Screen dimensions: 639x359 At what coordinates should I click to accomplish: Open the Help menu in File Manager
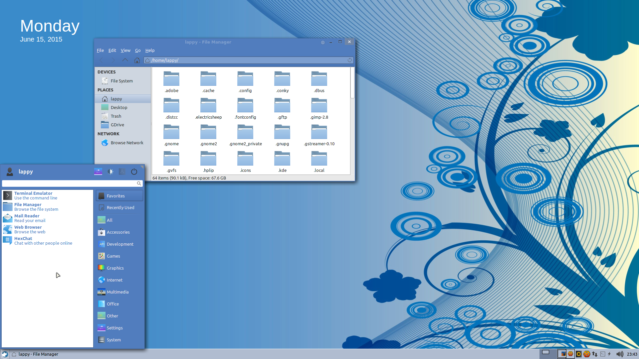tap(150, 50)
